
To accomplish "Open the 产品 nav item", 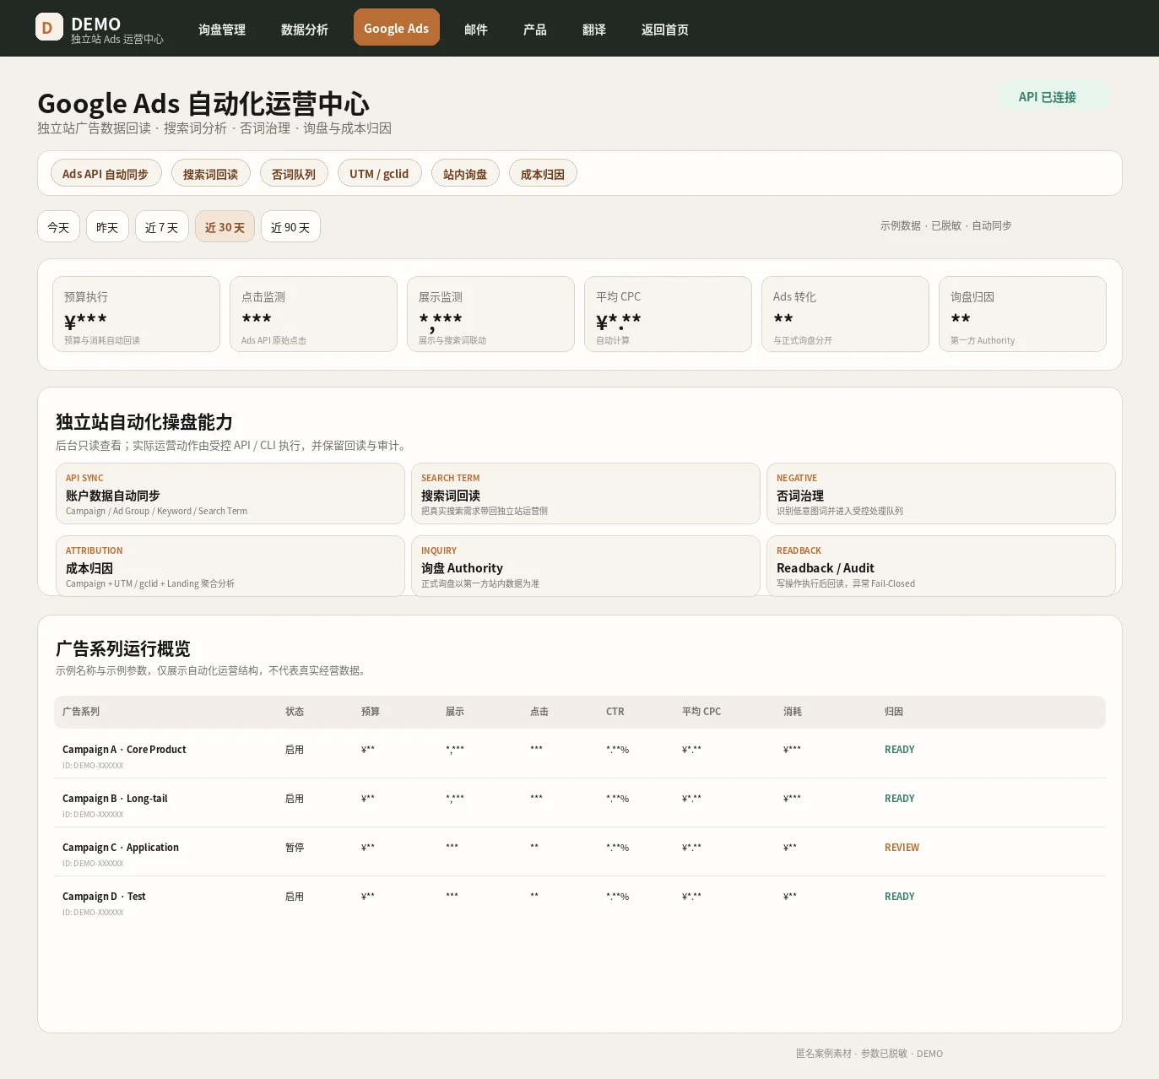I will tap(535, 30).
